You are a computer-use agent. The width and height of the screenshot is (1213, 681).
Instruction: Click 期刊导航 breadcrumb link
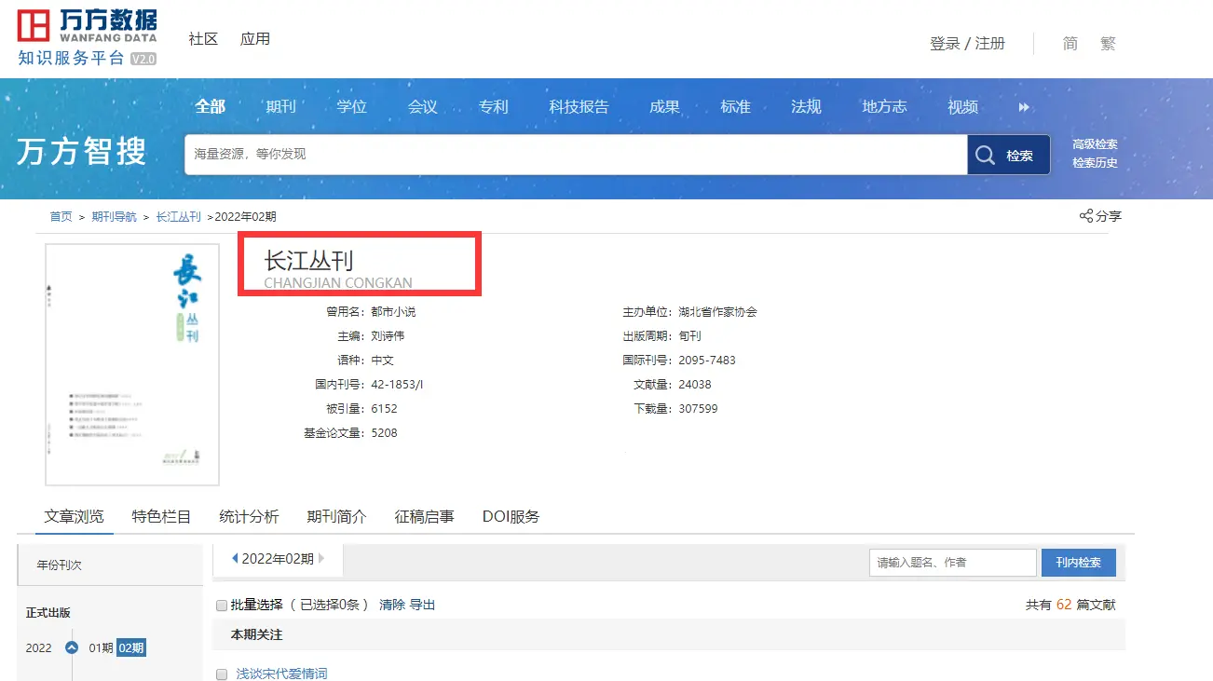pos(114,216)
